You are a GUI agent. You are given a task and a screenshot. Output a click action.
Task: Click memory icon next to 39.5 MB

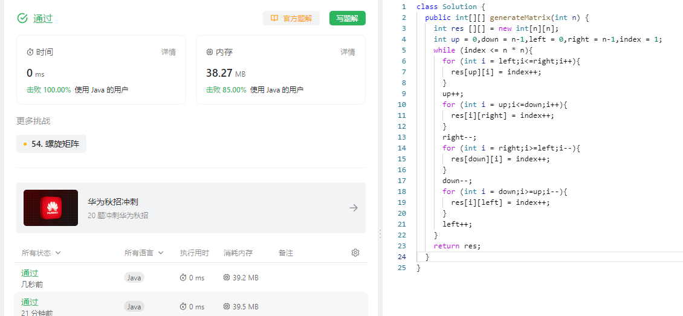point(227,306)
